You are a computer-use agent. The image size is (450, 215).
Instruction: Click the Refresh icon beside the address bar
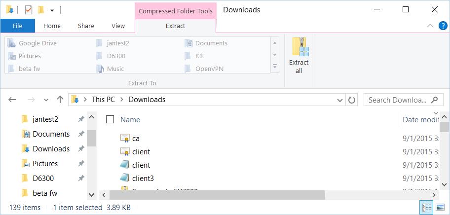click(351, 100)
